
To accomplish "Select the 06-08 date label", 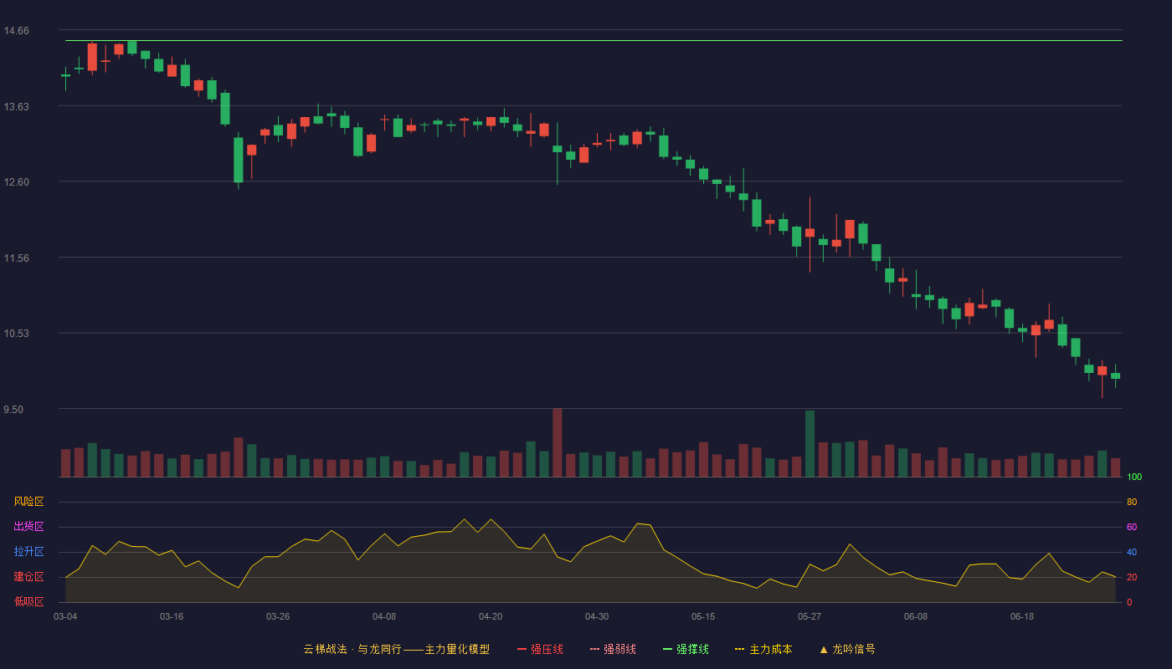I will click(916, 616).
